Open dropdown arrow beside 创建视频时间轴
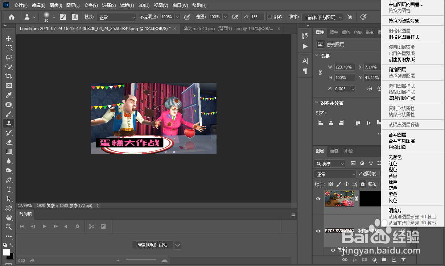Screen dimensions: 445x266 (177, 245)
